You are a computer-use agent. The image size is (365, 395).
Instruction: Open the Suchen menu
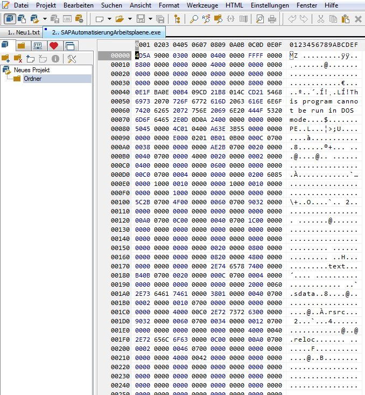coord(111,5)
